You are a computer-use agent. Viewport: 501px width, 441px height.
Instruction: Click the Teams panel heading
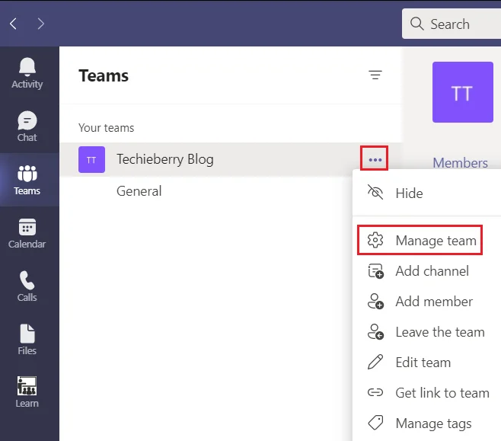coord(104,75)
